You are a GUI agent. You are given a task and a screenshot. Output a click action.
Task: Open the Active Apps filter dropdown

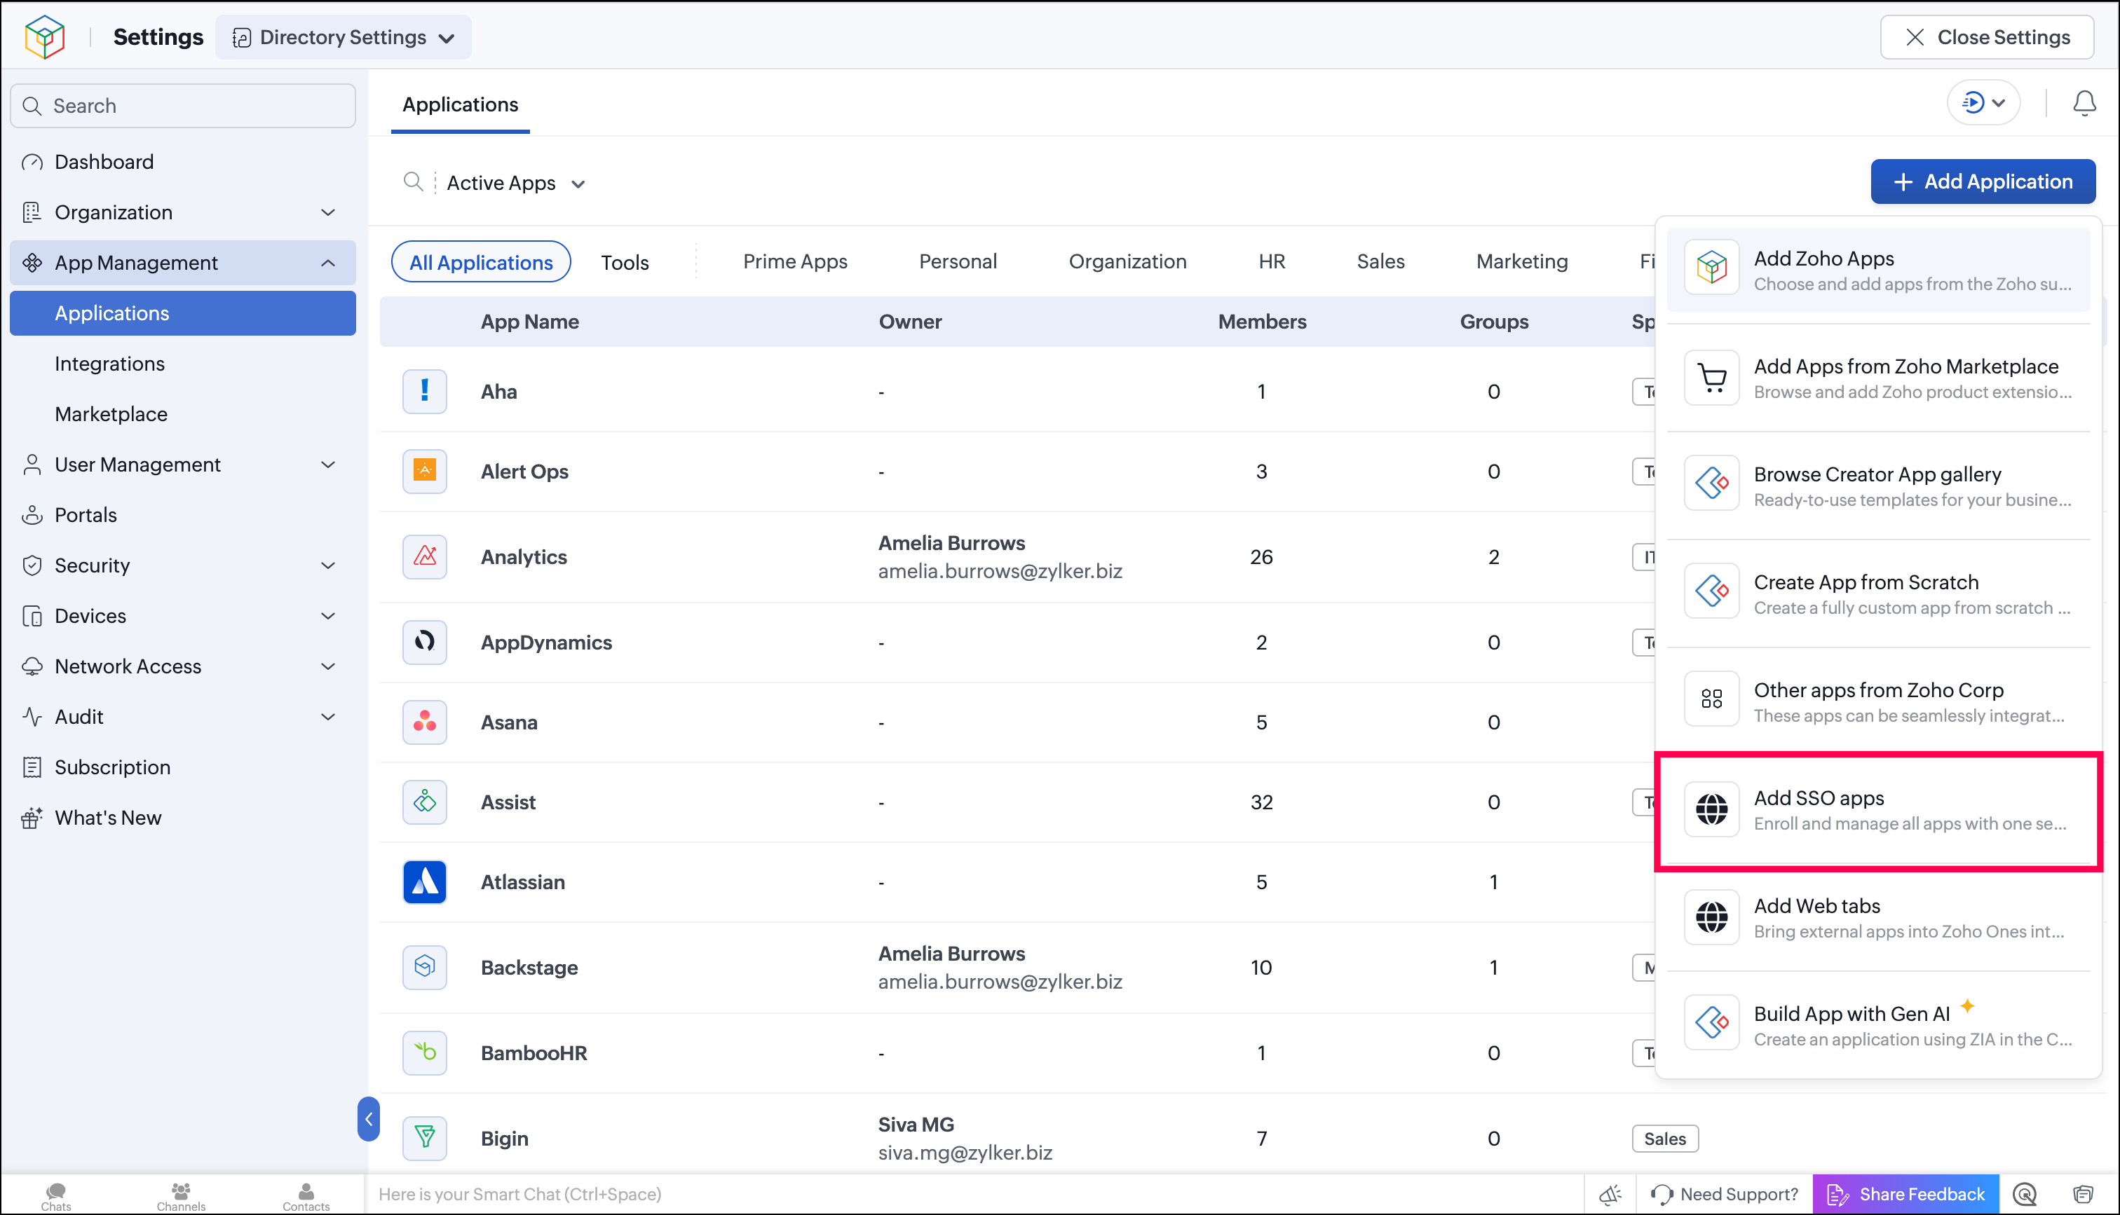click(515, 183)
